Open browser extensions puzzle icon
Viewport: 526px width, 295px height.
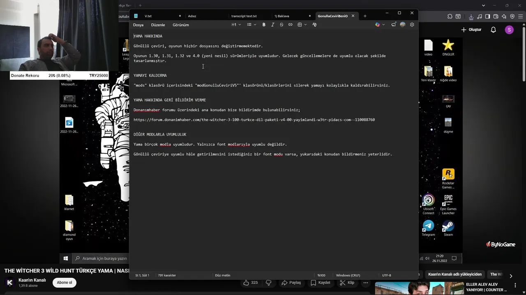pyautogui.click(x=450, y=16)
